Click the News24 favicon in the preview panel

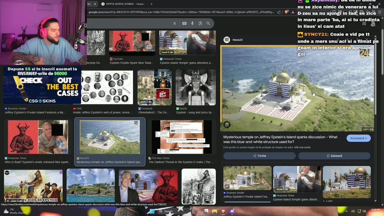[227, 40]
